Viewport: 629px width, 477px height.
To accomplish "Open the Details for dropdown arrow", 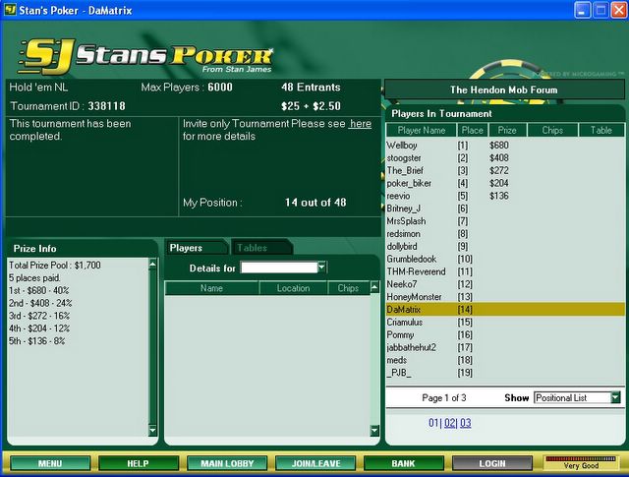I will point(322,268).
